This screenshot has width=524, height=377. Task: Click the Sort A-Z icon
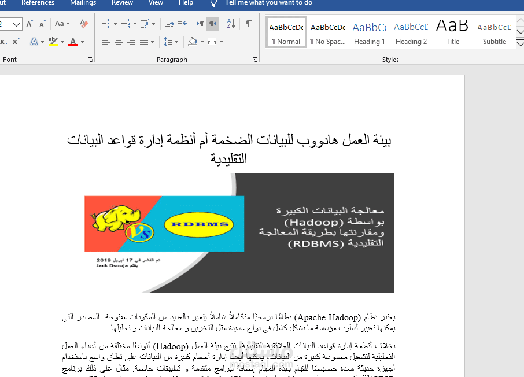point(231,24)
